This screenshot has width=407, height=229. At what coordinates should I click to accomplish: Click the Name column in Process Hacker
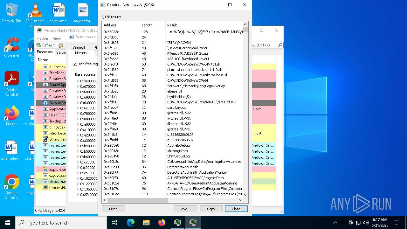coord(51,59)
